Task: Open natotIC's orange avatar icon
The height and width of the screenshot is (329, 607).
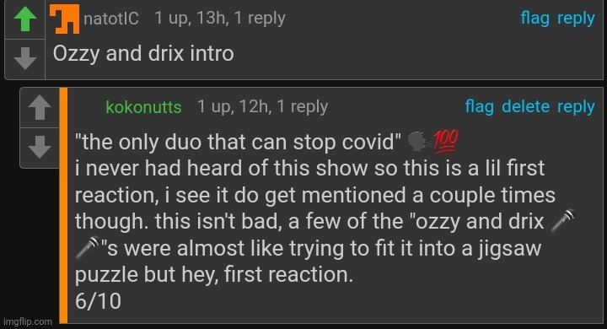Action: point(64,19)
